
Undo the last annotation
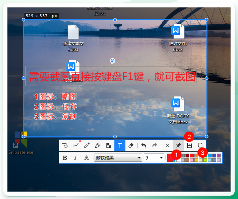144,146
